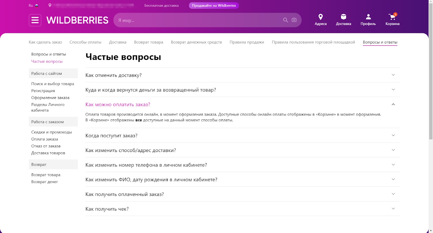The image size is (433, 233).
Task: Click question text Когда поступит заказ?
Action: point(111,136)
